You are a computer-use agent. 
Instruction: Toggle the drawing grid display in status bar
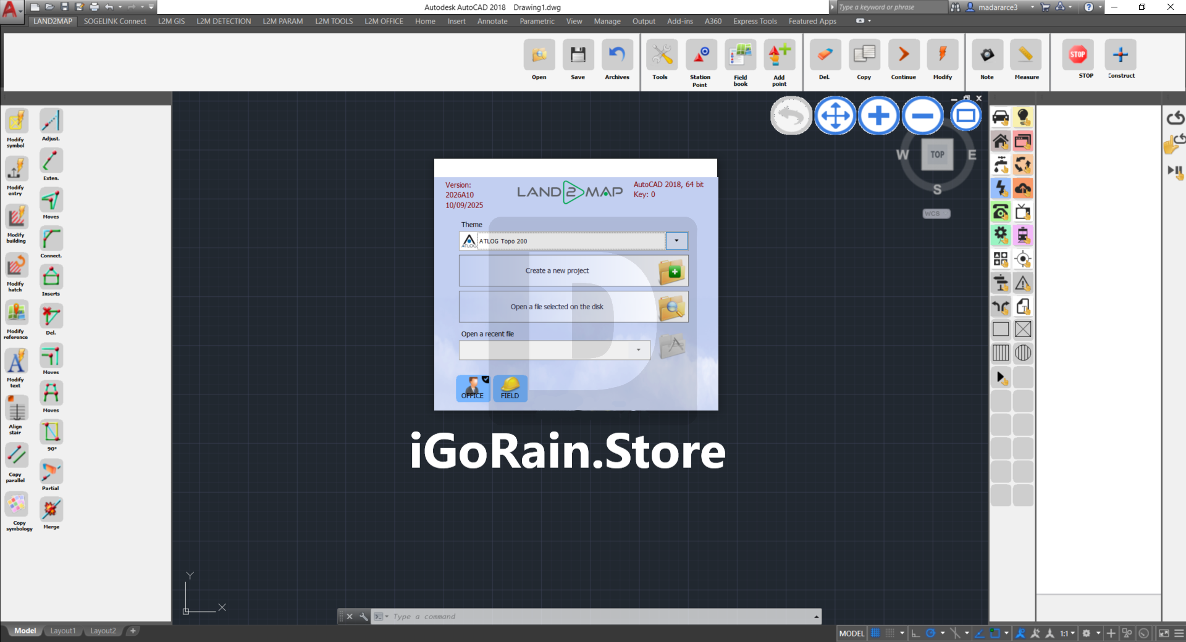tap(875, 633)
